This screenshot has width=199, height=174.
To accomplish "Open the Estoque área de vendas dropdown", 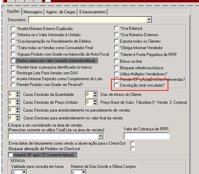I will (x=100, y=136).
